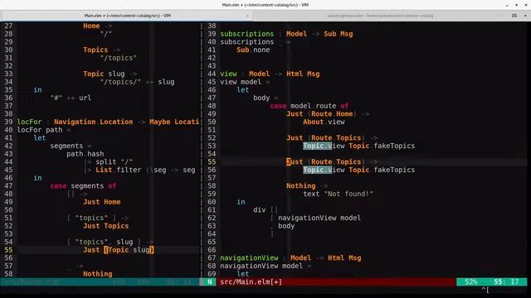Click "subscriptions : Model -> Sub Msg" signature
Viewport: 531px width, 298px height.
tap(286, 34)
